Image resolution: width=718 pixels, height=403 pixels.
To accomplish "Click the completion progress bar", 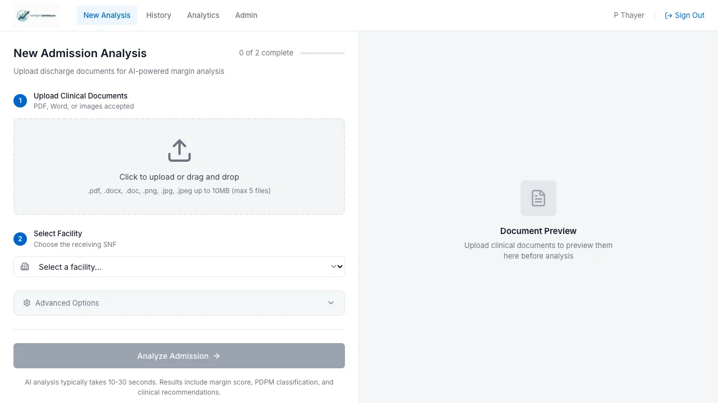I will tap(322, 53).
